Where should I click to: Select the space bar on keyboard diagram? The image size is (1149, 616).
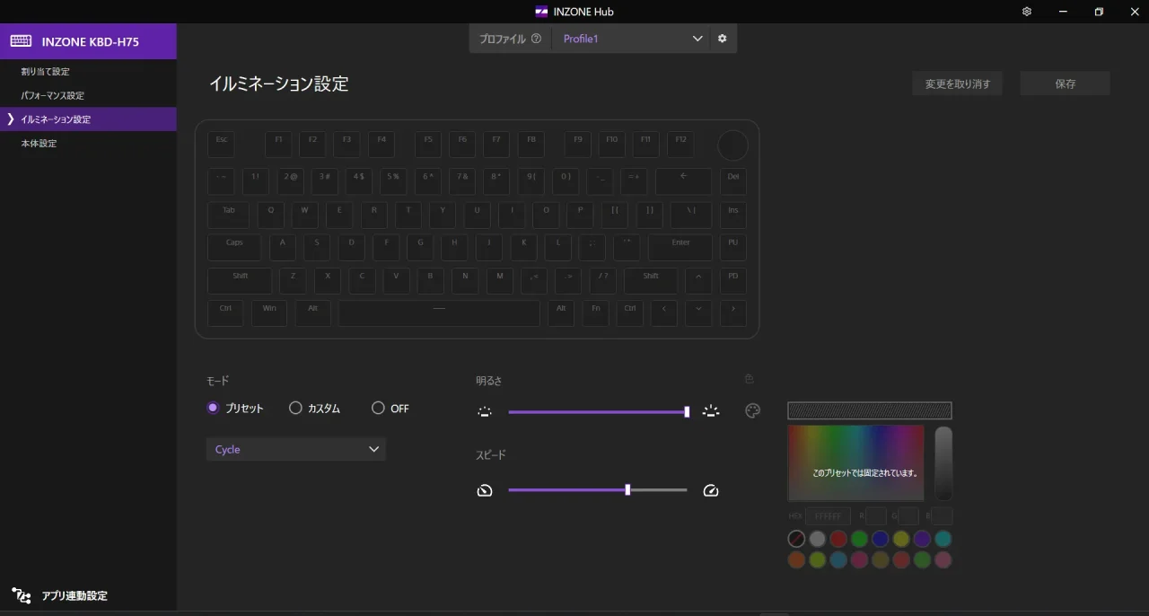click(x=439, y=312)
